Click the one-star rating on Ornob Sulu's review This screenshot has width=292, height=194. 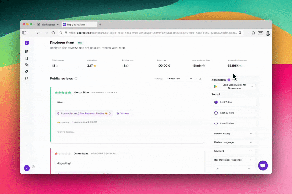tap(63, 154)
